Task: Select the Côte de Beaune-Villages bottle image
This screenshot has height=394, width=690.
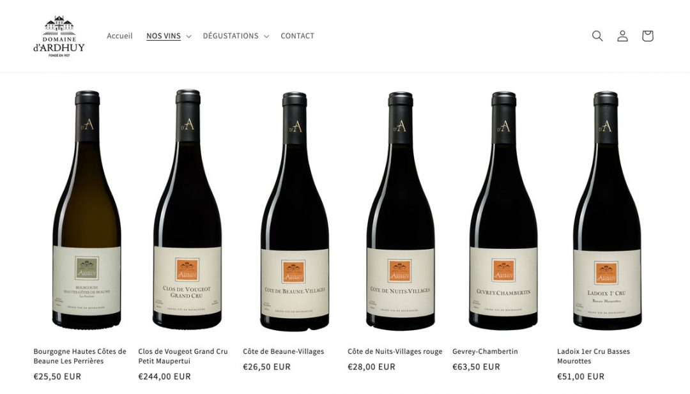Action: (295, 211)
